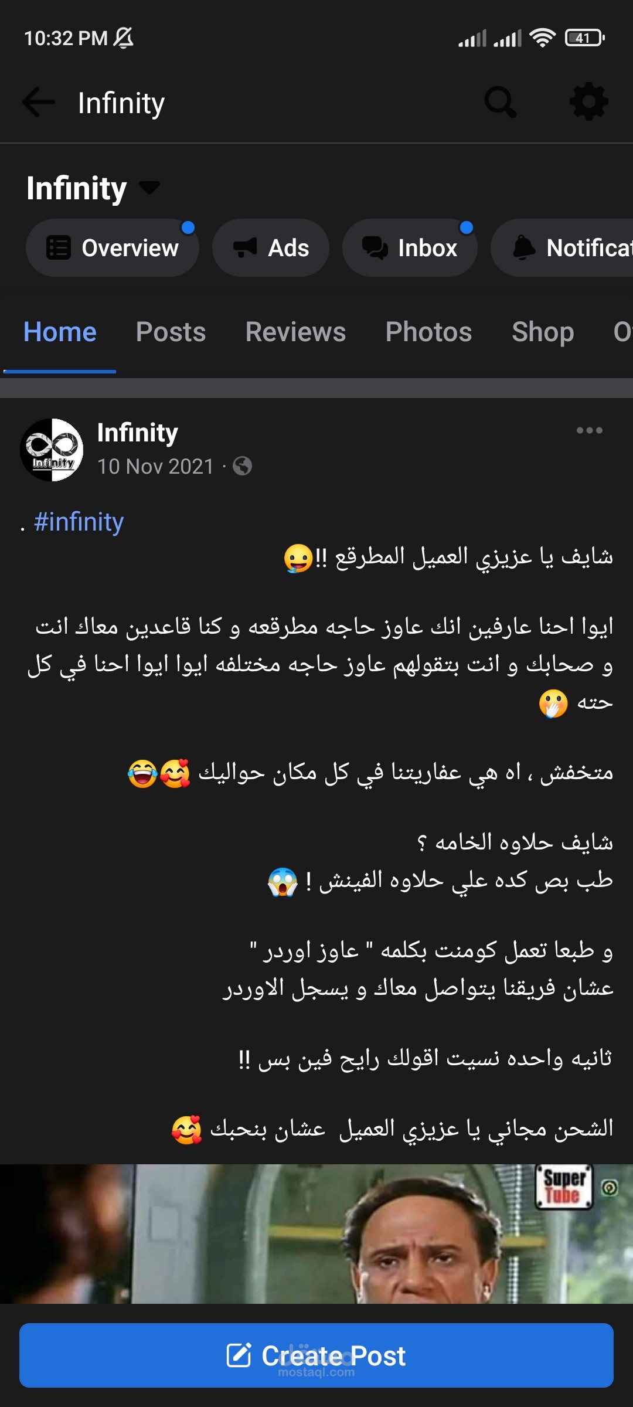The image size is (633, 1407).
Task: Tap the globe privacy icon on the post
Action: pyautogui.click(x=242, y=466)
